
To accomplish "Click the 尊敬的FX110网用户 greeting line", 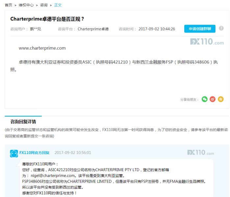I will point(40,164).
